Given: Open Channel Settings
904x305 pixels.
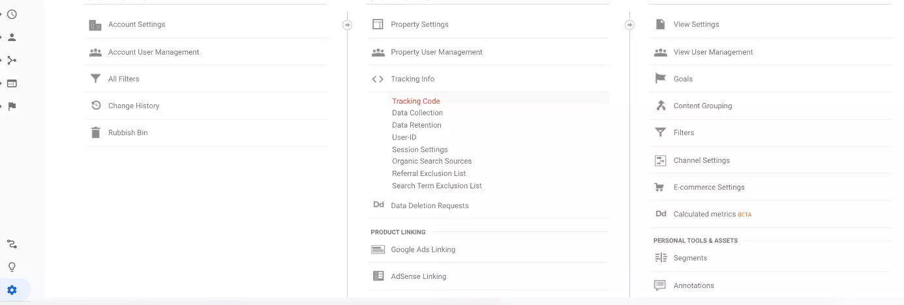Looking at the screenshot, I should 702,160.
